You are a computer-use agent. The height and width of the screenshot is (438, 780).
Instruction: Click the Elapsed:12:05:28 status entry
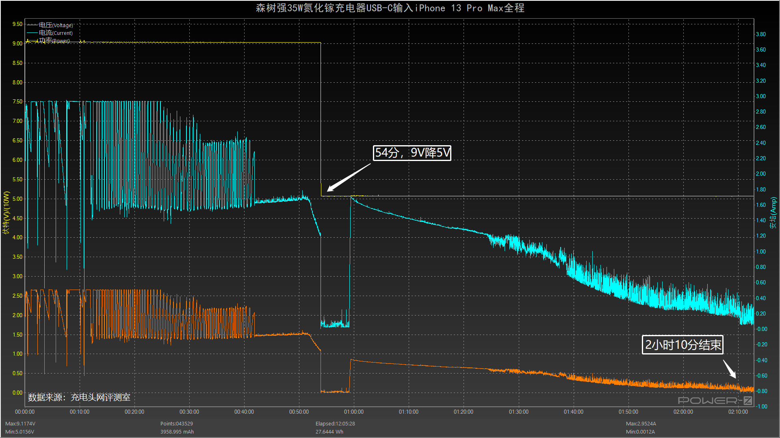(335, 423)
